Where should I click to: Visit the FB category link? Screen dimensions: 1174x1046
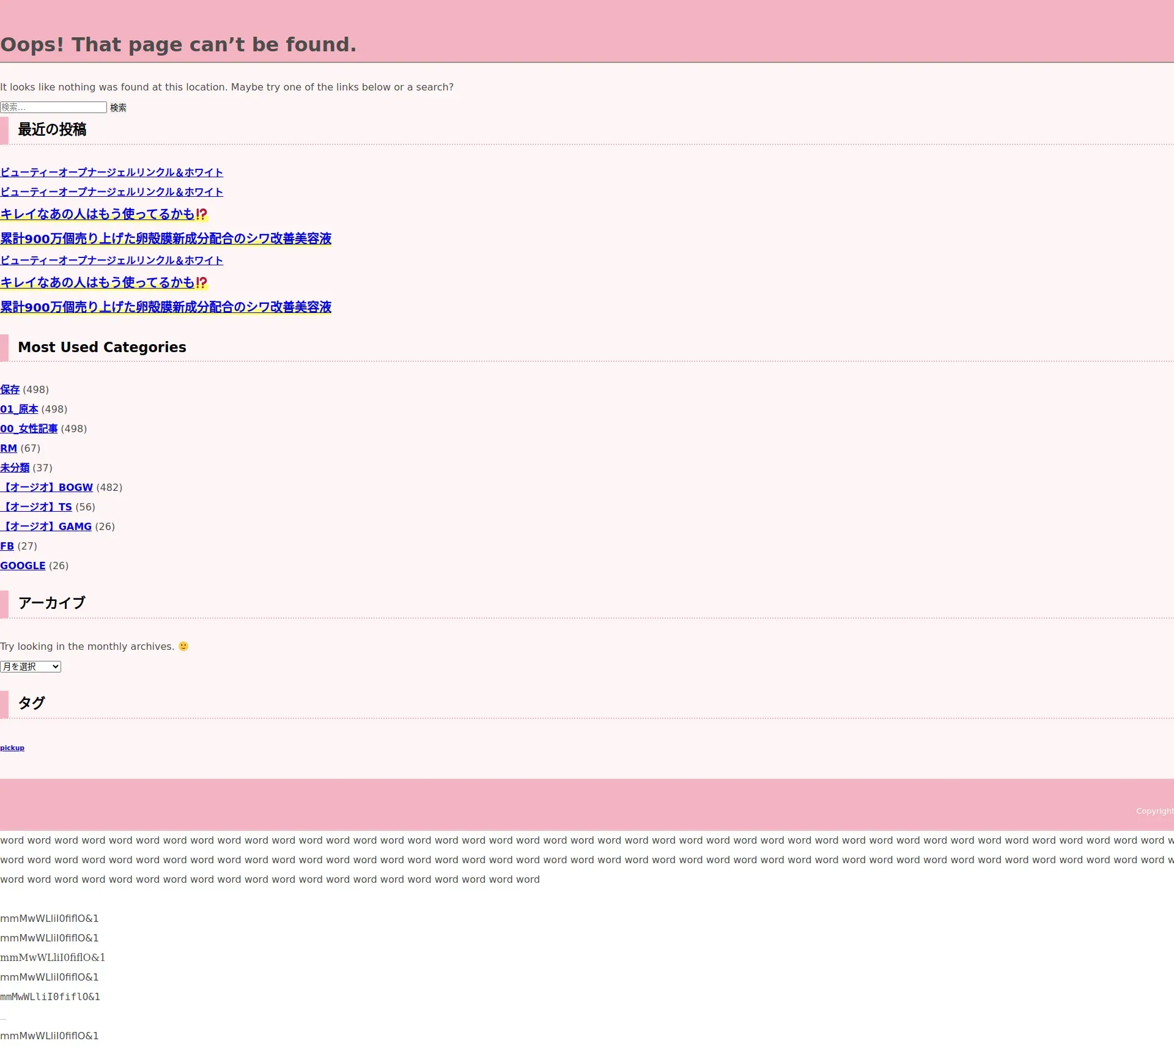pos(7,546)
